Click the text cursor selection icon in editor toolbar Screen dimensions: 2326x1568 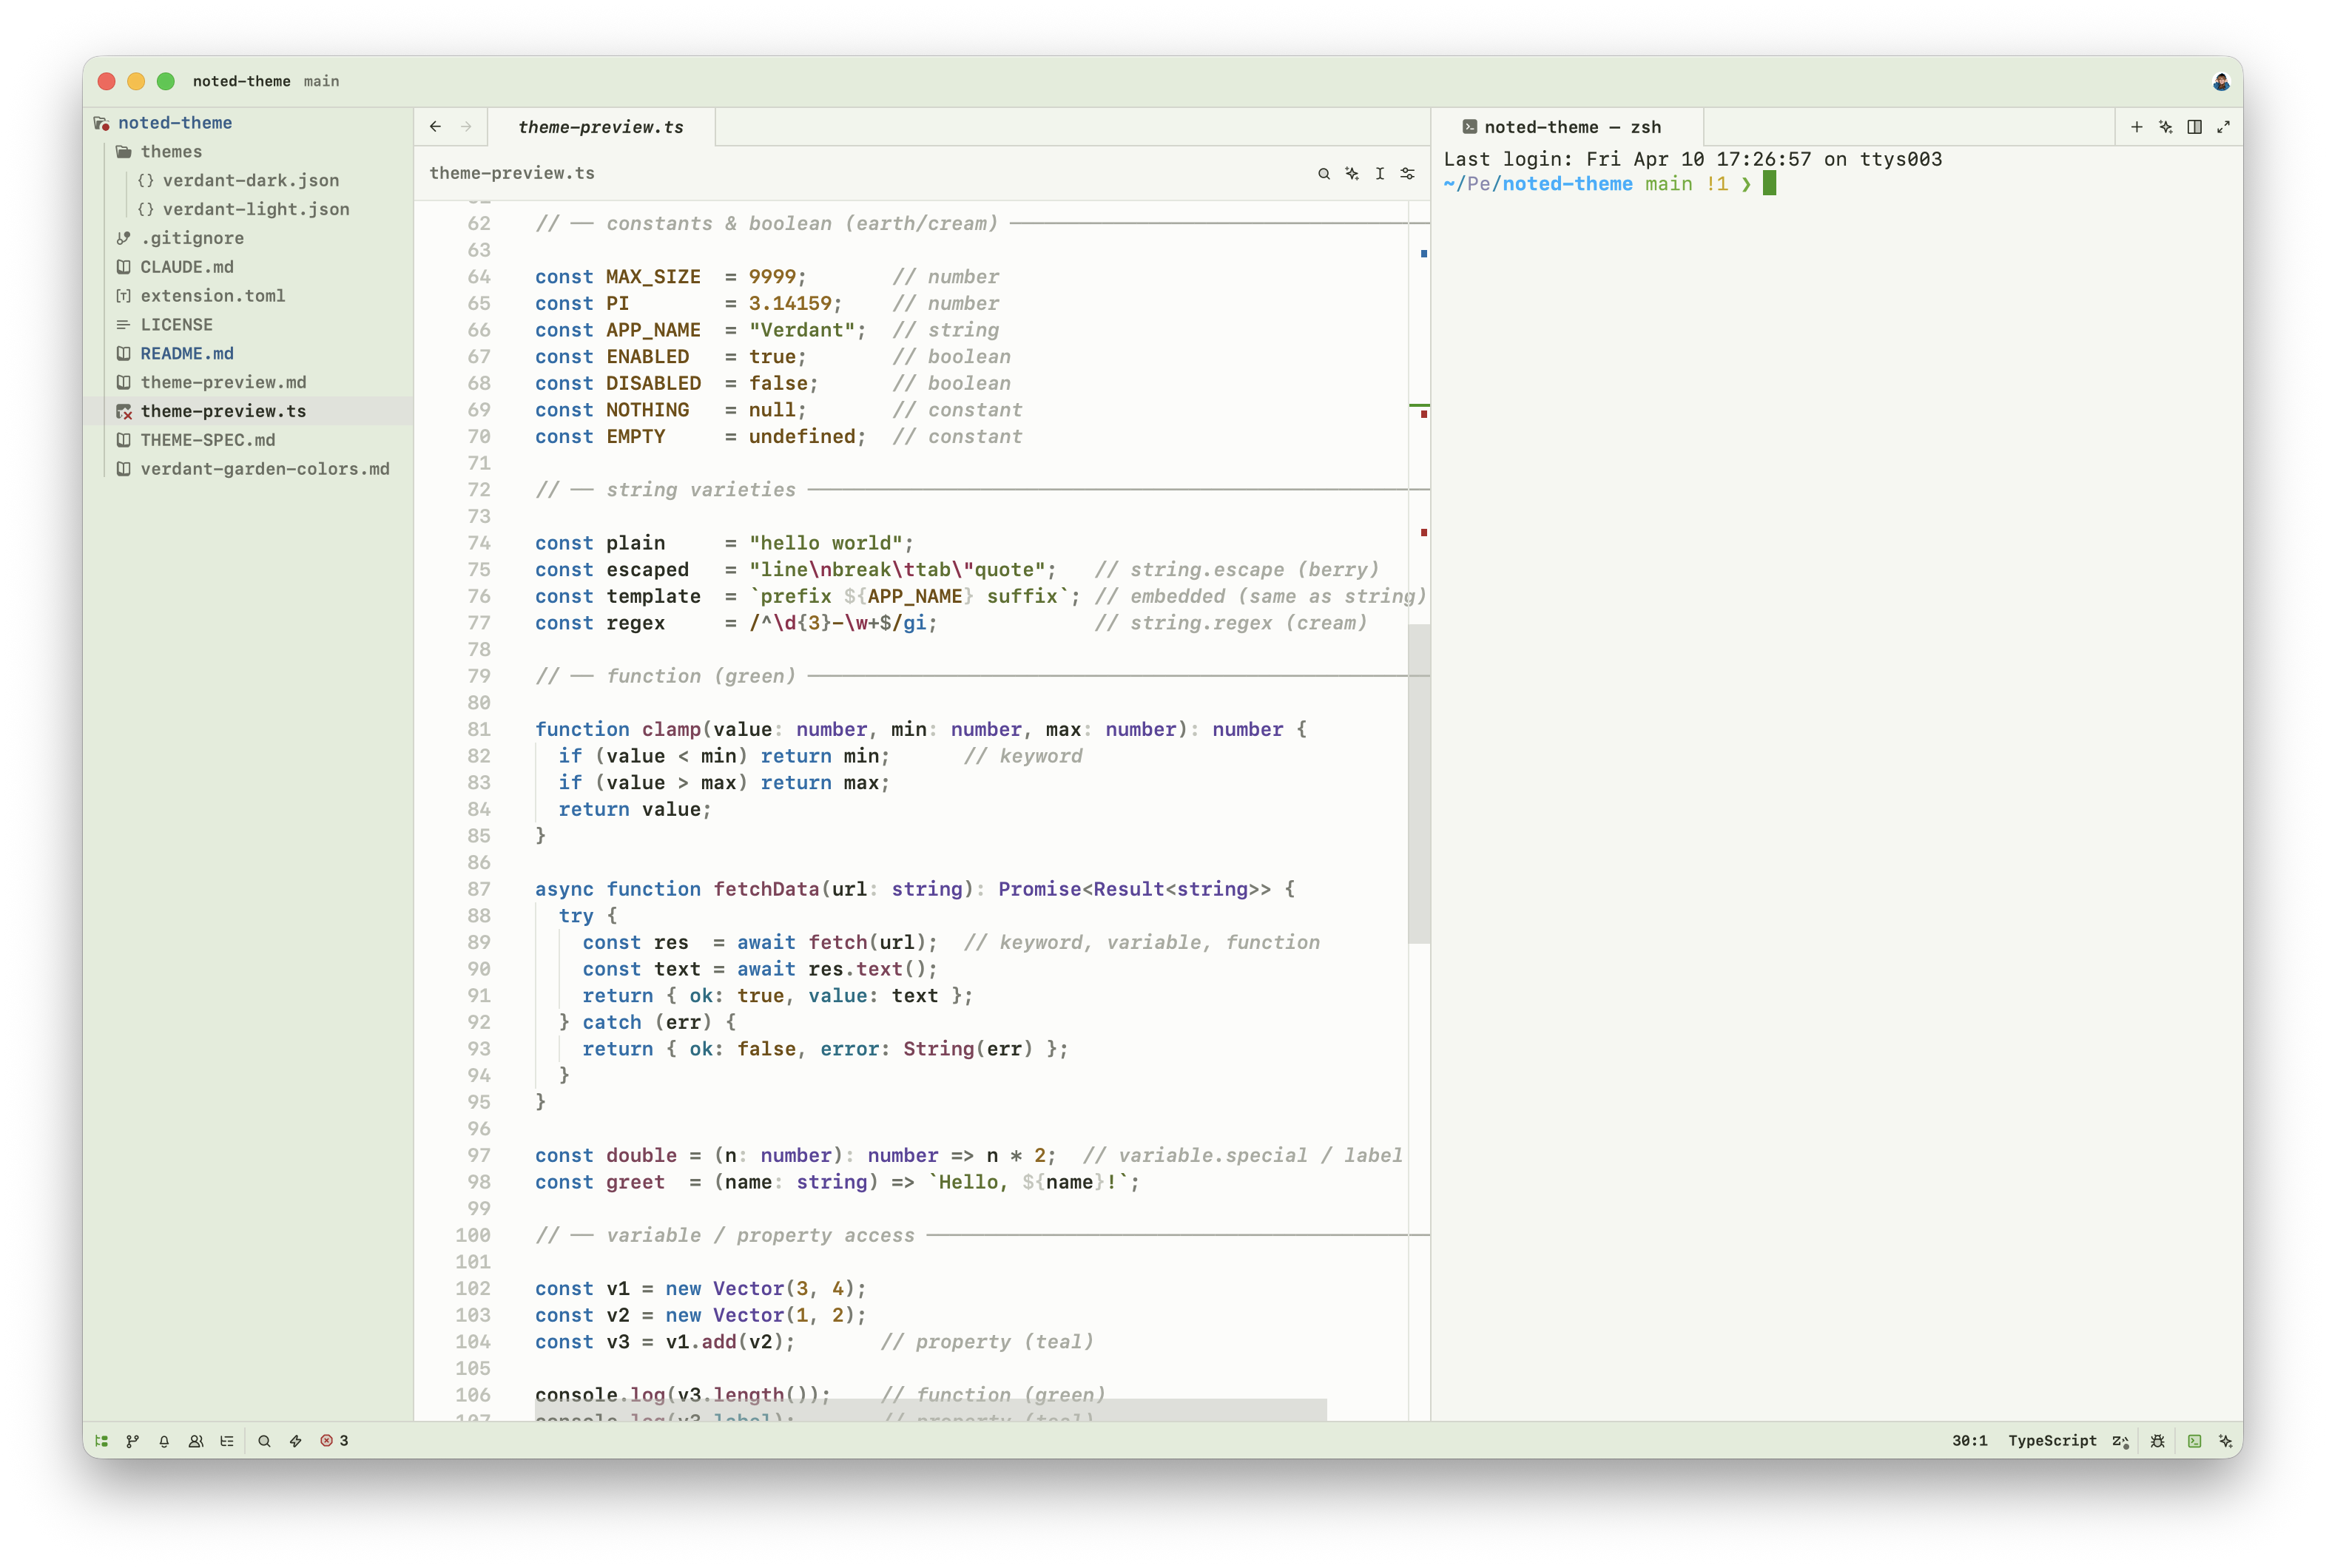pos(1379,173)
